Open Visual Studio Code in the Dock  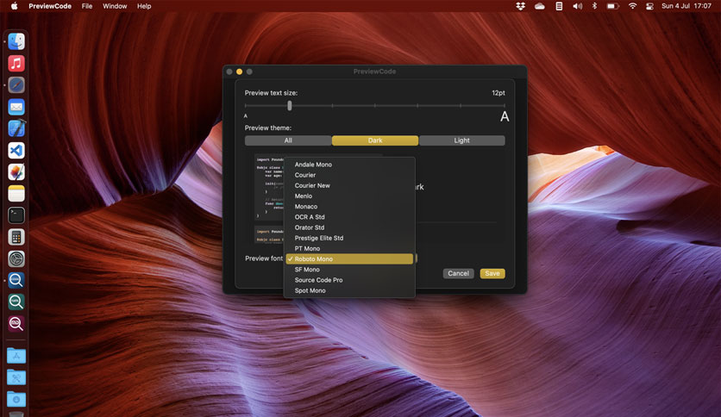pyautogui.click(x=16, y=150)
